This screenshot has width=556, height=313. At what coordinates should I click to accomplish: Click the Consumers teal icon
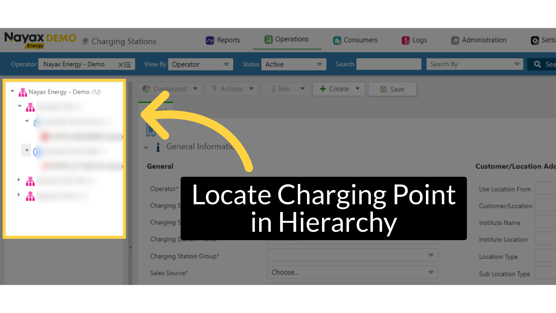coord(337,40)
